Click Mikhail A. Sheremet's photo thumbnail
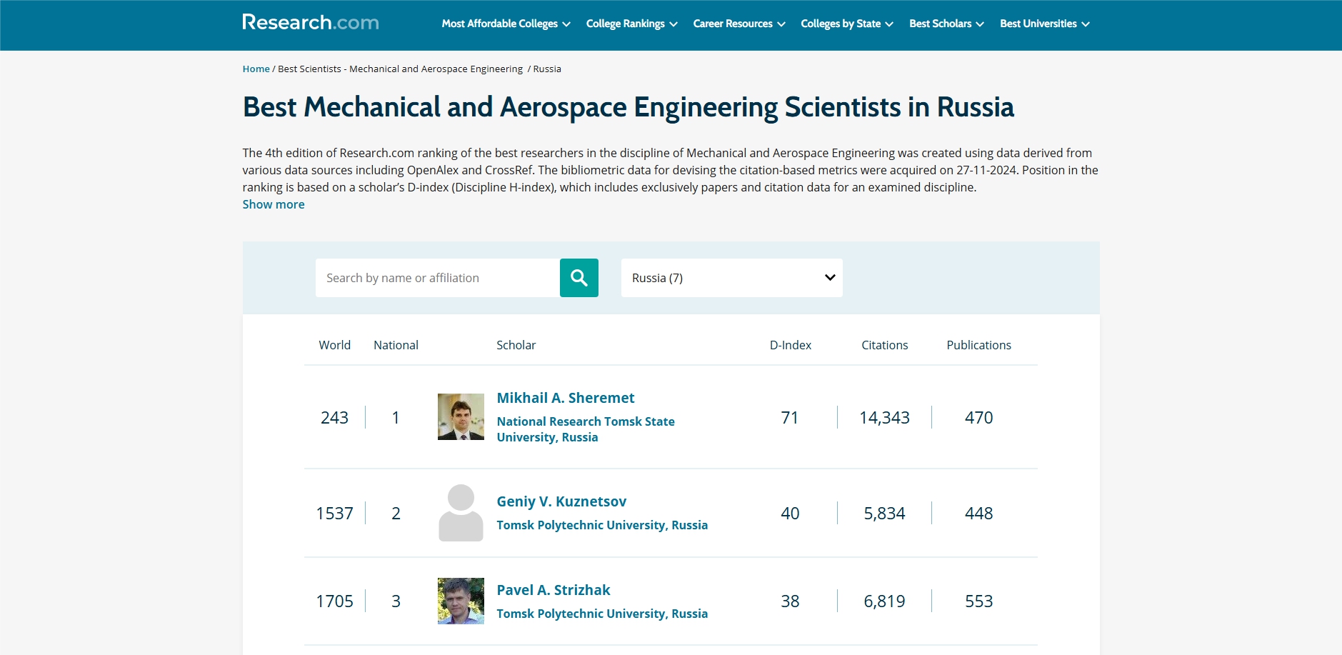The width and height of the screenshot is (1342, 655). tap(461, 416)
